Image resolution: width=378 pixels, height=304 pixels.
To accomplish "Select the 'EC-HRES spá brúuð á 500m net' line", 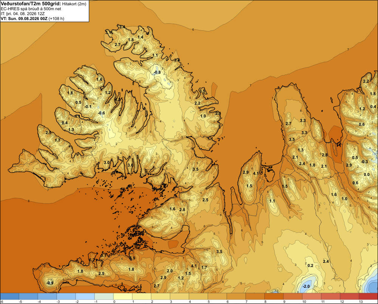I will tap(31, 9).
